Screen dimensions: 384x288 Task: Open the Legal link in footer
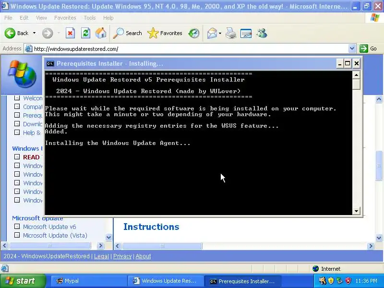pos(101,256)
